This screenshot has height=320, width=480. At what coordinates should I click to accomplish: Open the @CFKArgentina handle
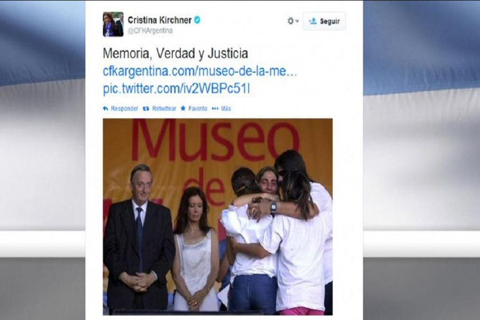click(150, 30)
